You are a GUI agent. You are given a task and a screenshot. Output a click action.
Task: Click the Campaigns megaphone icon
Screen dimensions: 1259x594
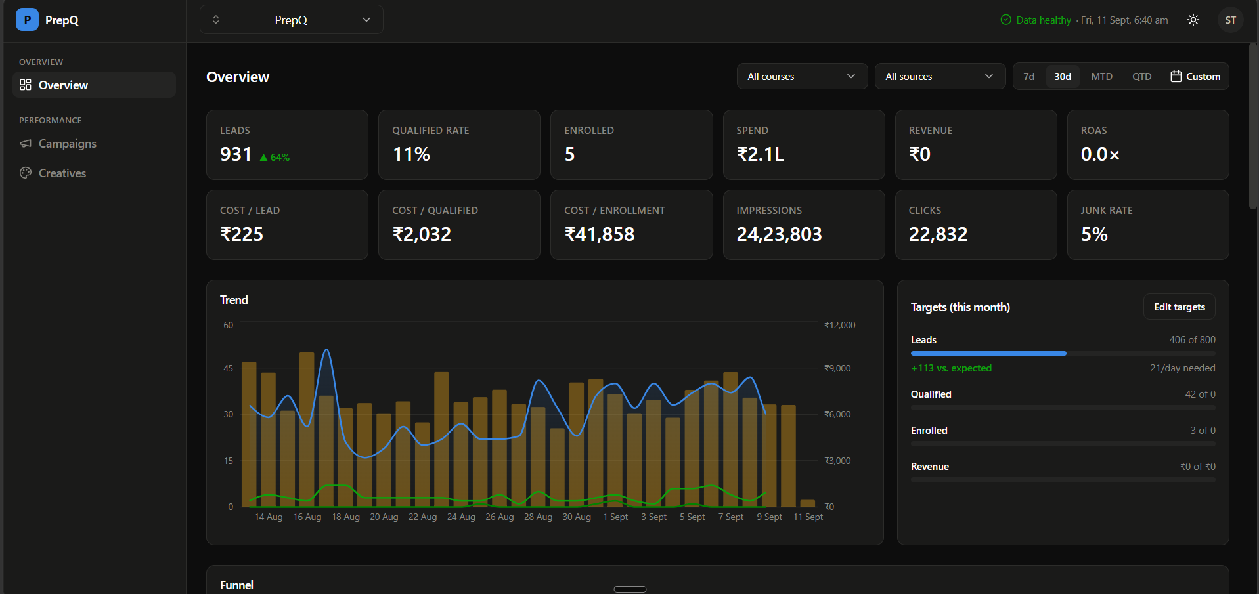[x=26, y=143]
